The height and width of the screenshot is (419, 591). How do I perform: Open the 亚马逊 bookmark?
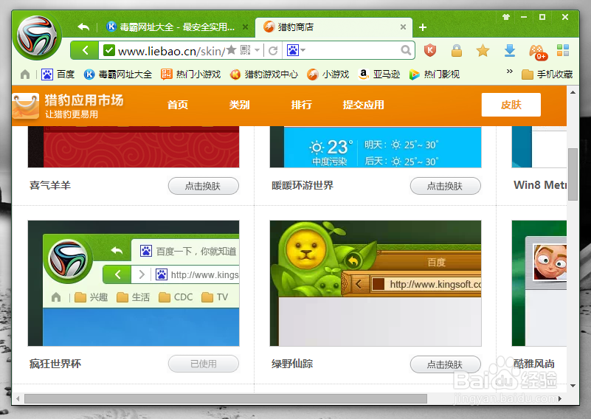click(x=379, y=75)
